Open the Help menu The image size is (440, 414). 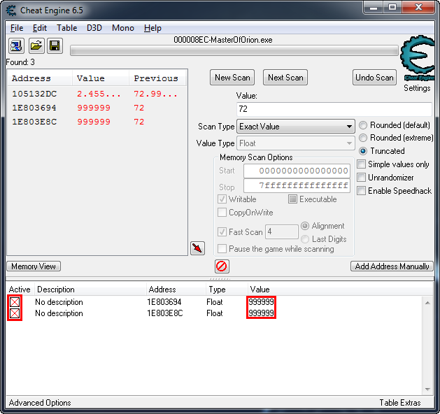[152, 28]
